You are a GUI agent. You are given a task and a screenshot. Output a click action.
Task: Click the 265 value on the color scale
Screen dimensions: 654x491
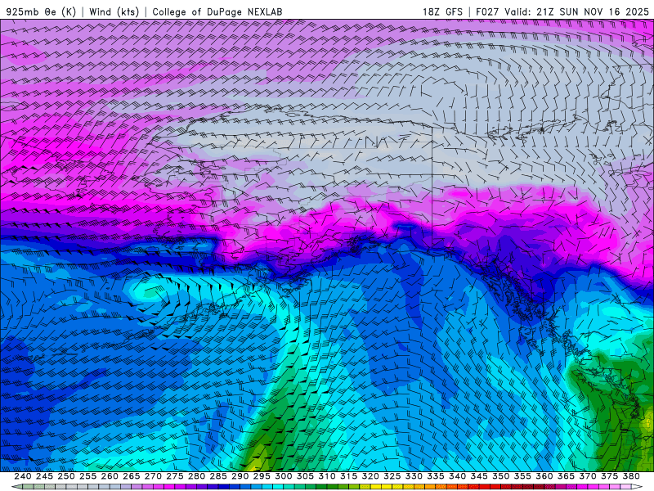132,476
